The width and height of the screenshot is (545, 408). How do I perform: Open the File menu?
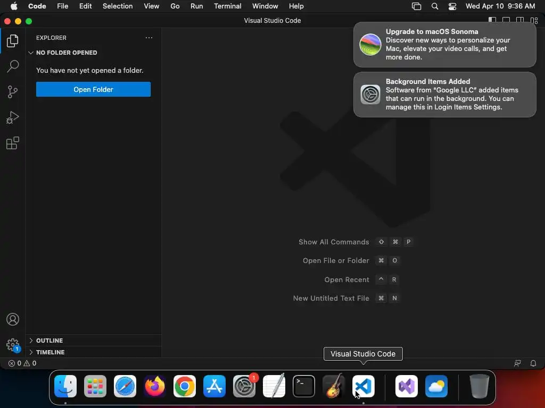click(63, 6)
